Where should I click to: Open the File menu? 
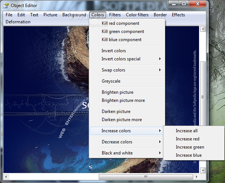(x=9, y=15)
